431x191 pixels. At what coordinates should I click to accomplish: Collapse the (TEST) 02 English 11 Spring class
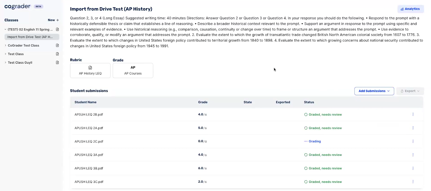[5, 30]
